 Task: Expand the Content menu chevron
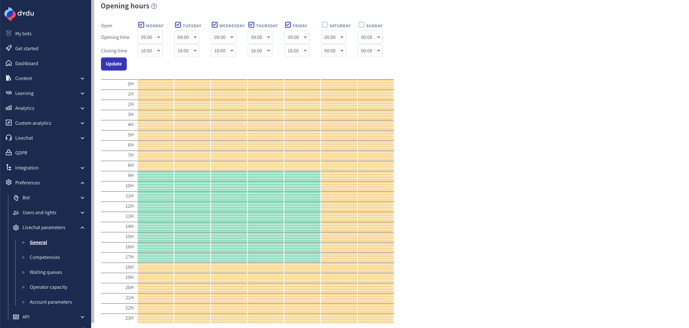click(82, 78)
